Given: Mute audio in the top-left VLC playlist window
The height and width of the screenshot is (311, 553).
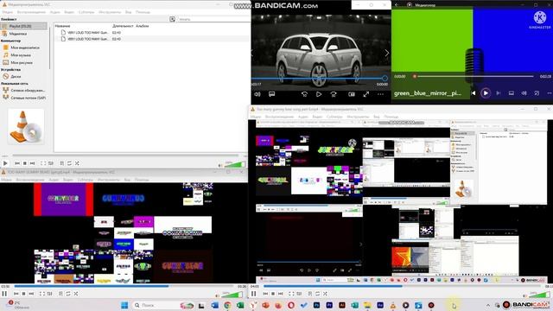Looking at the screenshot, I should pos(220,165).
